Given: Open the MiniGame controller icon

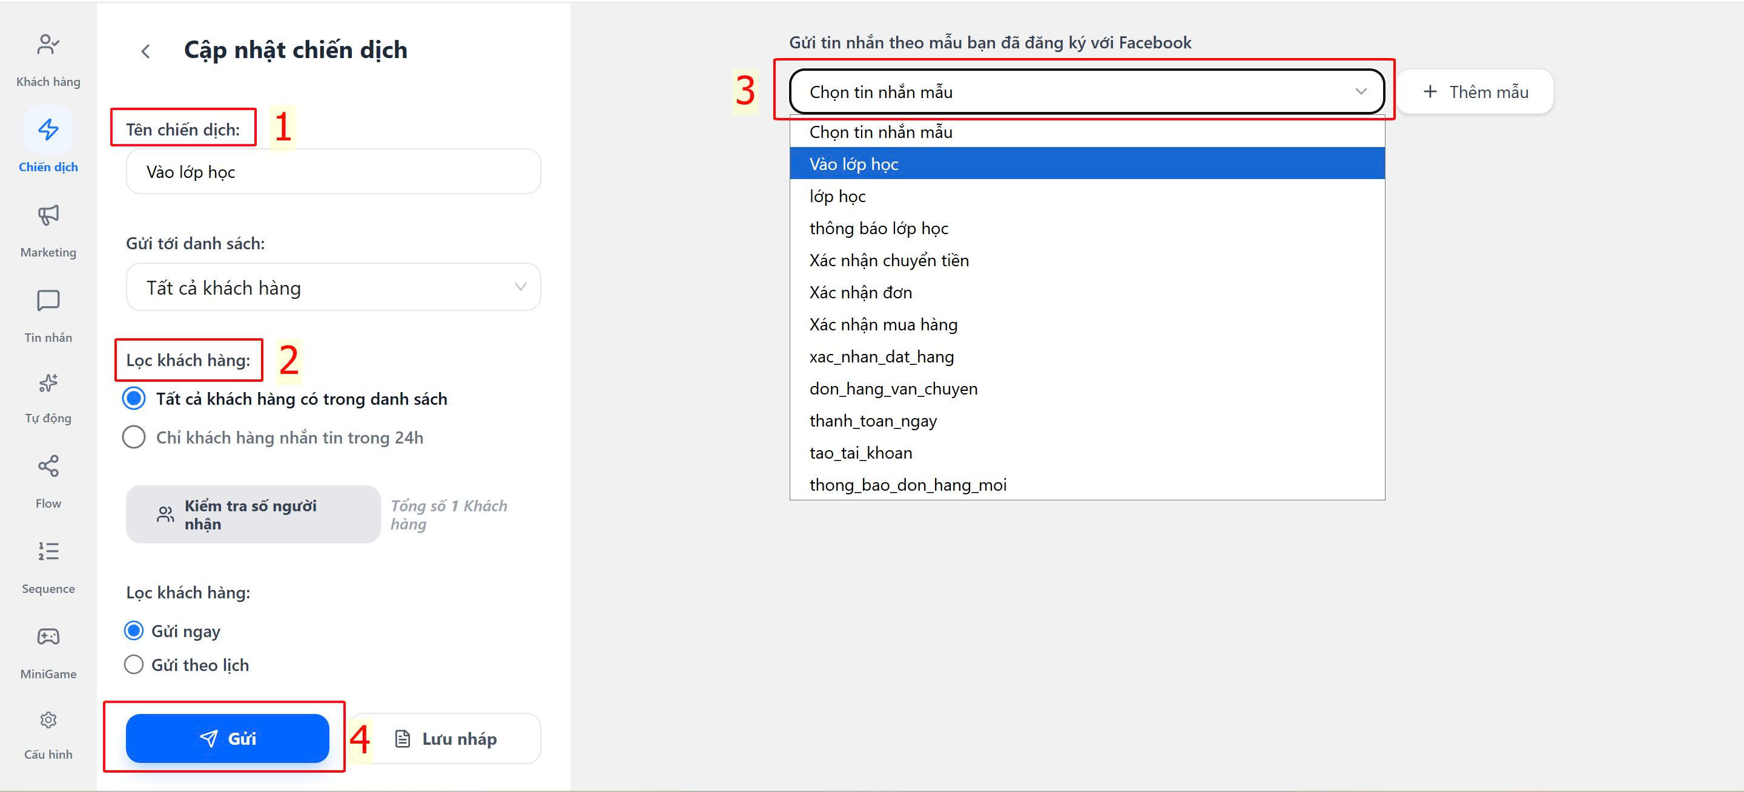Looking at the screenshot, I should point(48,637).
